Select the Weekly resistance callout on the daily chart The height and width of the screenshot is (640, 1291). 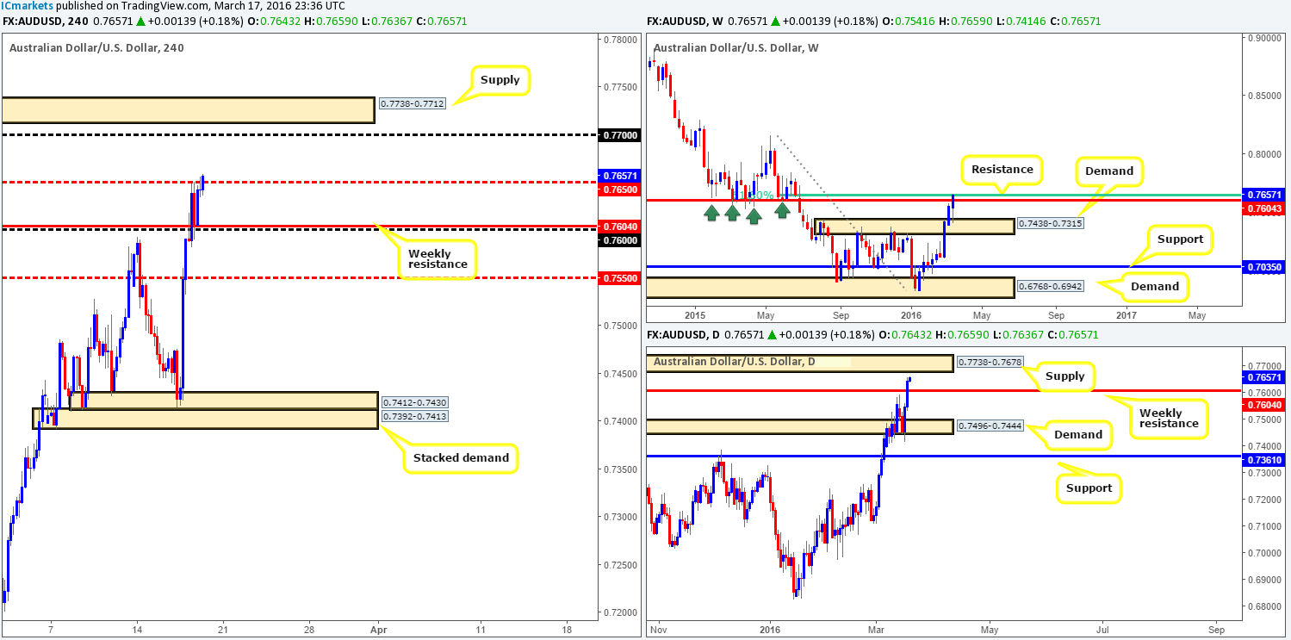[x=1168, y=418]
